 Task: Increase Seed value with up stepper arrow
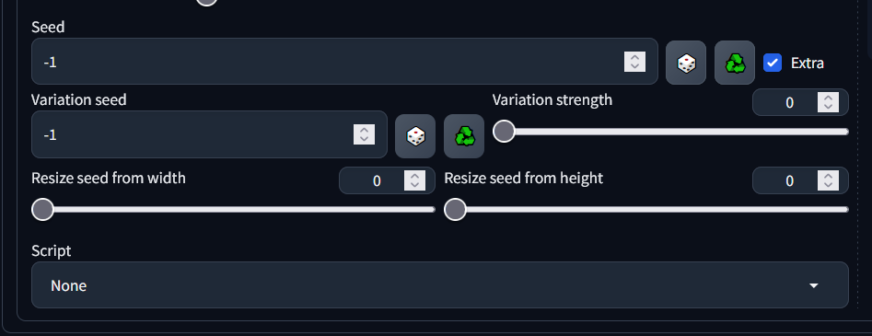coord(635,57)
